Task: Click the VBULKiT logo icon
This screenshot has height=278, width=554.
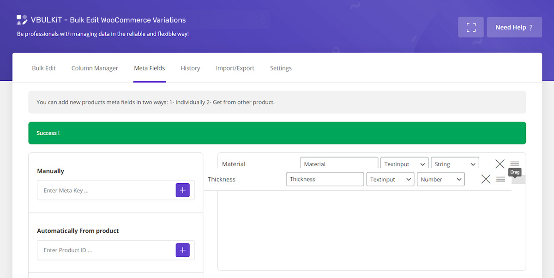Action: tap(22, 20)
